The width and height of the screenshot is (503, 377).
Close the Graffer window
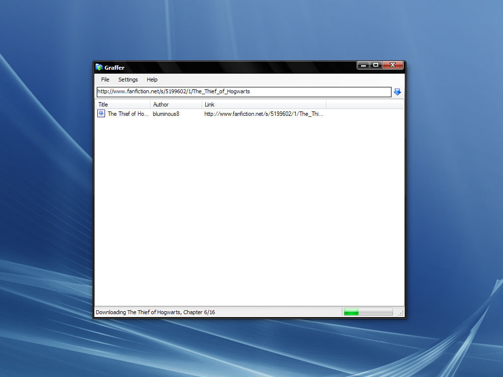[x=392, y=65]
